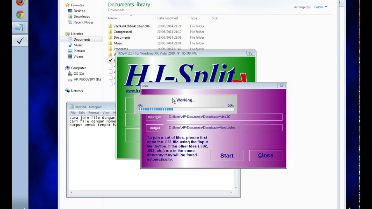
Task: Click the Favorites star icon
Action: 67,5
